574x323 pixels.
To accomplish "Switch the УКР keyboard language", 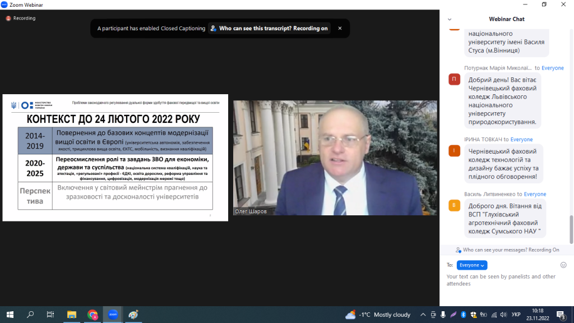I will (x=516, y=315).
